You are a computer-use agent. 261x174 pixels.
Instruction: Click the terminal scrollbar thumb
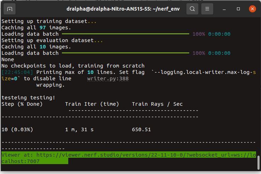[258, 162]
